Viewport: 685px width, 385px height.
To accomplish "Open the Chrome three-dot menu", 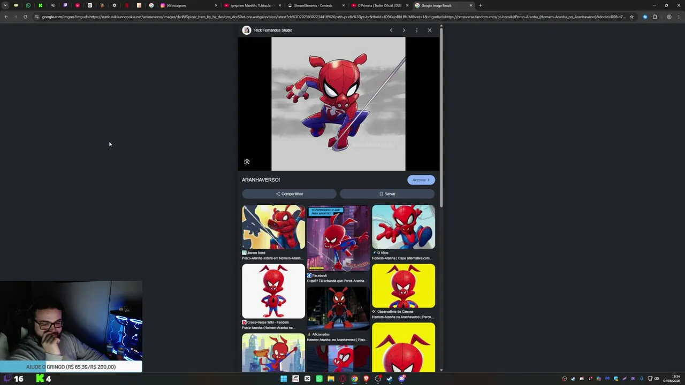I will (679, 17).
